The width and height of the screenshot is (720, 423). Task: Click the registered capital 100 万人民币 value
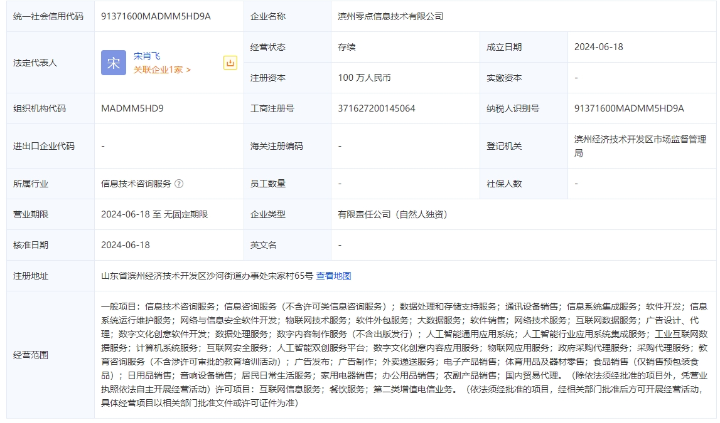coord(364,78)
